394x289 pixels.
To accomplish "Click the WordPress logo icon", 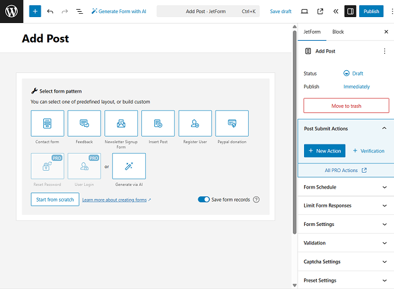I will (x=12, y=11).
